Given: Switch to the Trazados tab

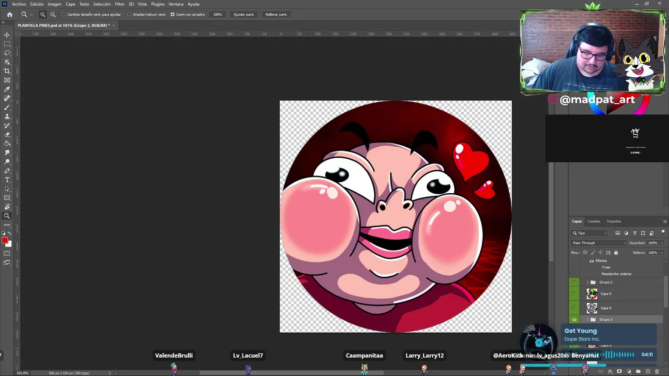Looking at the screenshot, I should pos(614,221).
